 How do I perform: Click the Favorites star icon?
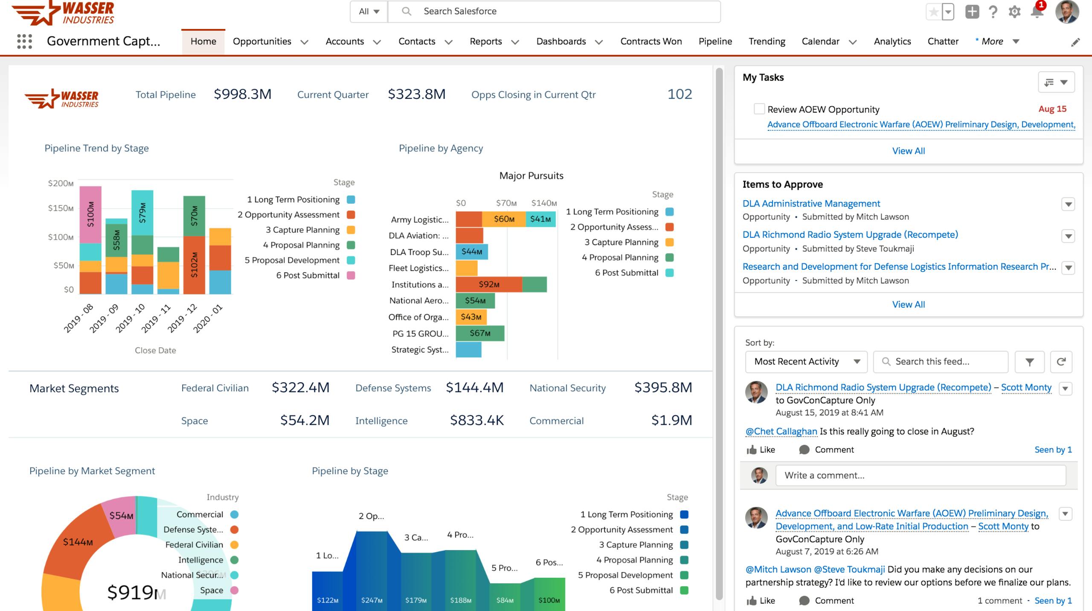coord(933,12)
